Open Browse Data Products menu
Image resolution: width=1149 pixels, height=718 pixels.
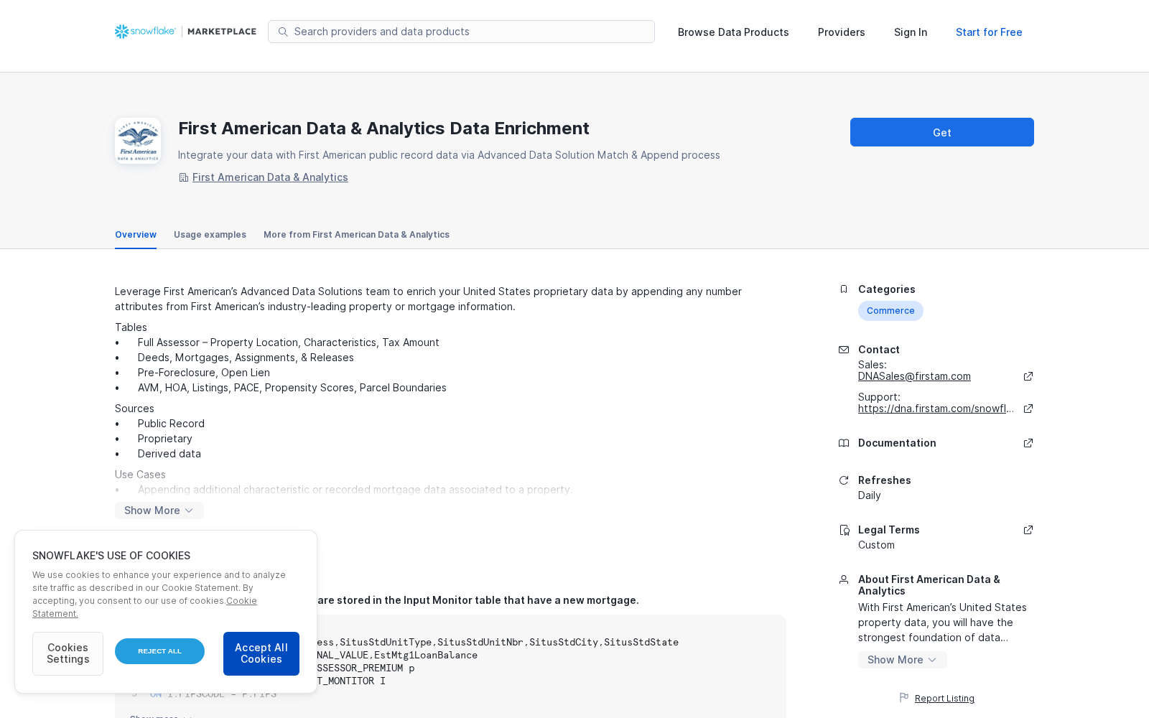pyautogui.click(x=733, y=32)
